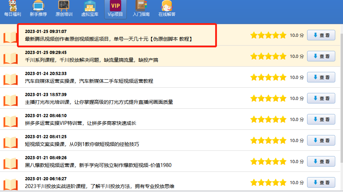Click timestamp 2023-01-23 18:57:39

point(46,95)
